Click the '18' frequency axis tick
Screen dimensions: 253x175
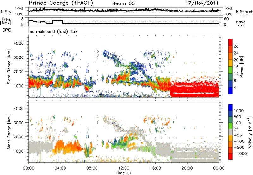tap(21, 19)
